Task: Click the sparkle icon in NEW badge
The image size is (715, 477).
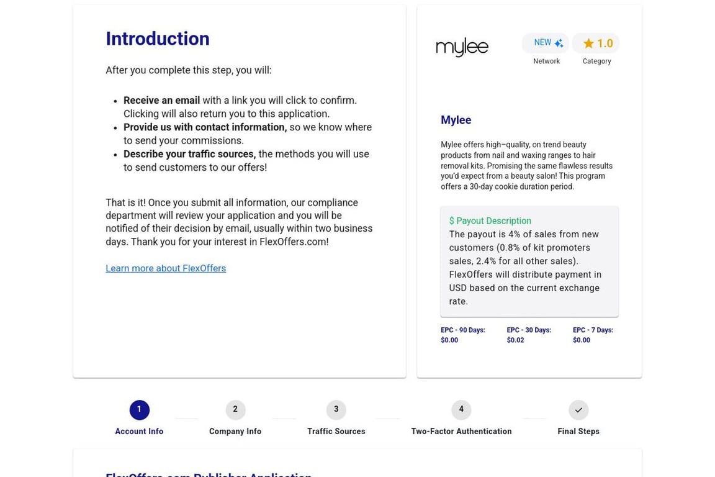Action: click(x=559, y=43)
